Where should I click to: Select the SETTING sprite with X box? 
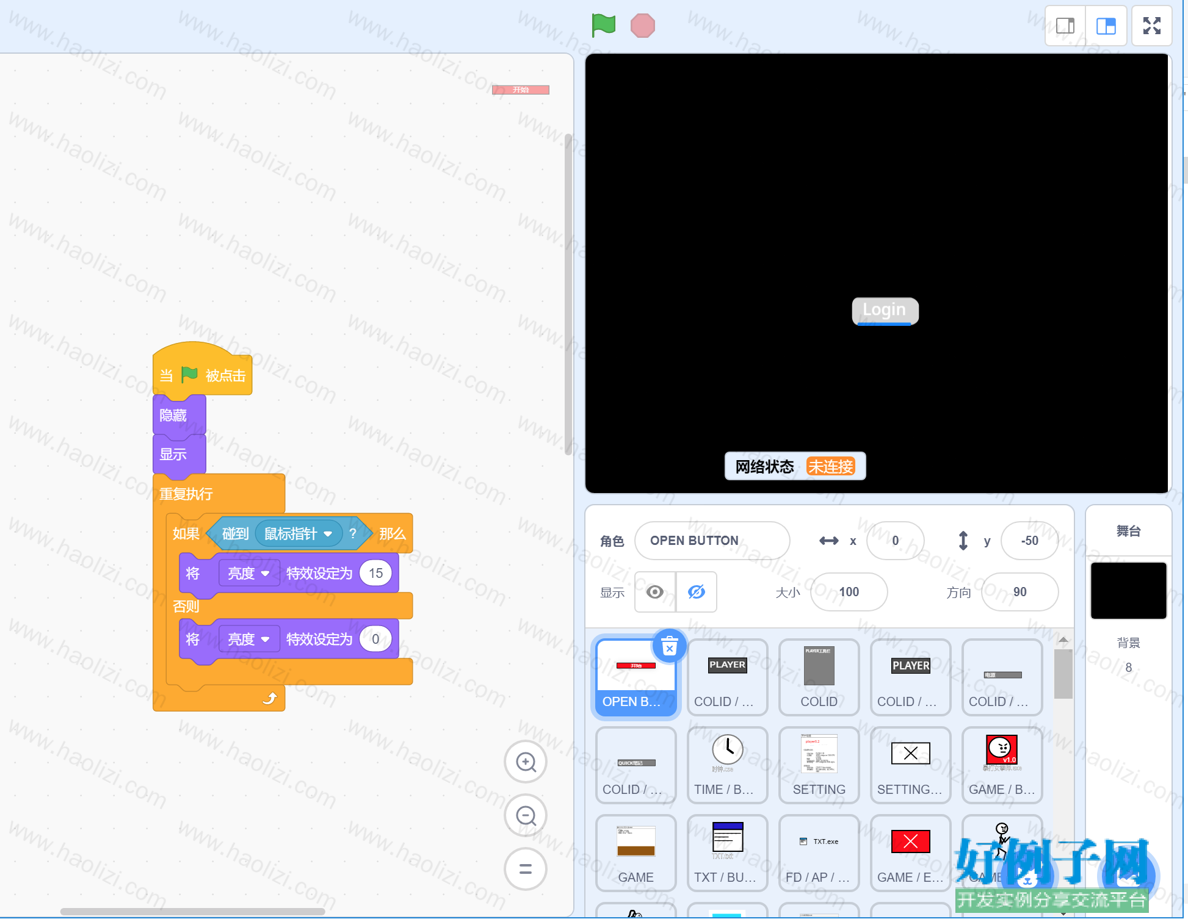click(910, 765)
